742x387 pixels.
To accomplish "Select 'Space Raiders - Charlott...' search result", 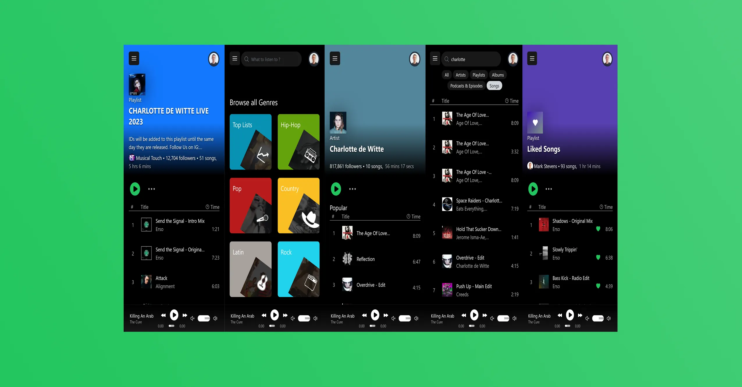I will [x=474, y=205].
